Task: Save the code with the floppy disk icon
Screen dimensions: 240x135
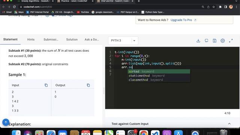Action: (214, 40)
